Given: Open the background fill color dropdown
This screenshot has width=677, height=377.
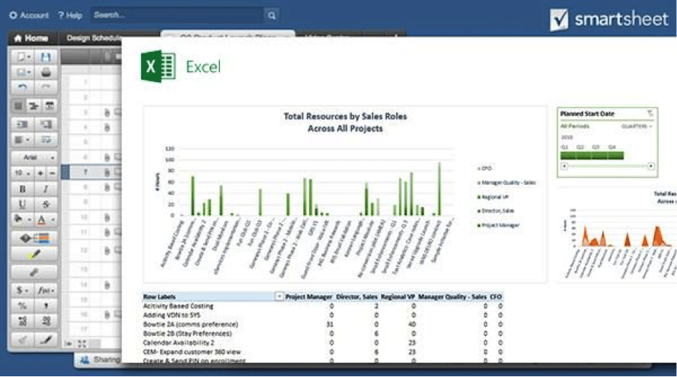Looking at the screenshot, I should tap(22, 219).
